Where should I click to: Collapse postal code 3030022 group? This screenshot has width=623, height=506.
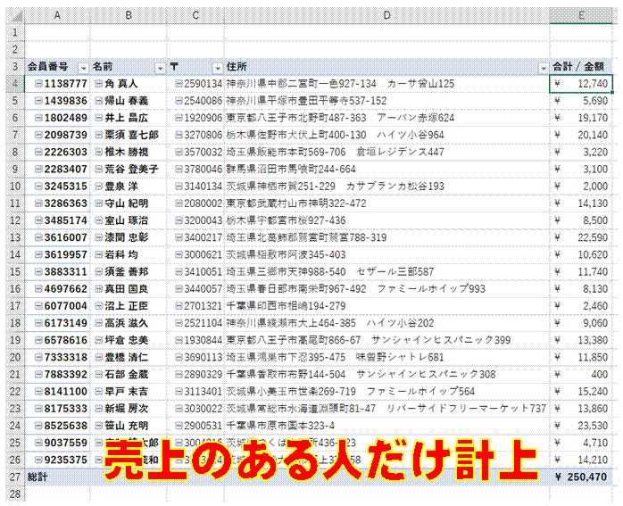[x=179, y=408]
